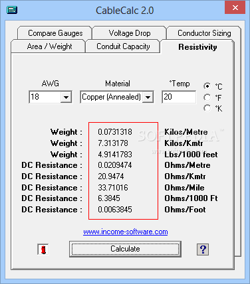Click the weight value 0.0731318

pyautogui.click(x=115, y=132)
